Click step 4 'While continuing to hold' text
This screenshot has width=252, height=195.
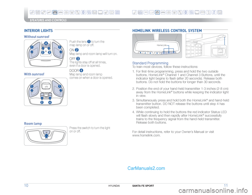click(180, 117)
